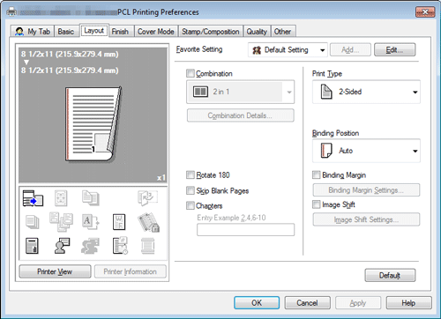Viewport: 441px width, 319px height.
Task: Click the printer output method icon with blue arrow
Action: click(33, 198)
